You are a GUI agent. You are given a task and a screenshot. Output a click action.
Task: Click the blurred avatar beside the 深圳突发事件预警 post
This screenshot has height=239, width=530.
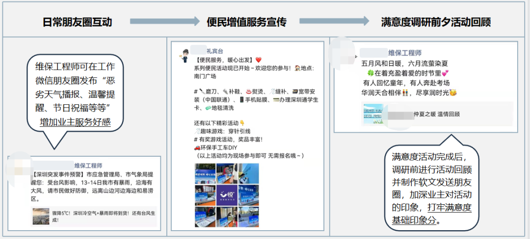coord(19,169)
